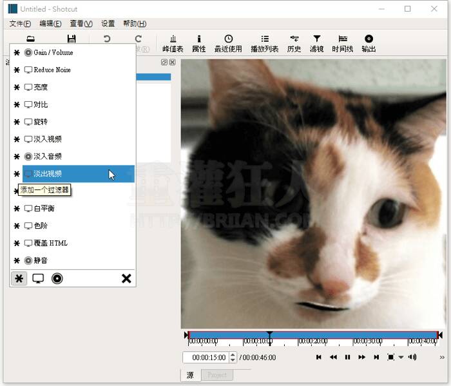The width and height of the screenshot is (451, 386).
Task: Click the Redo toolbar icon
Action: click(139, 39)
